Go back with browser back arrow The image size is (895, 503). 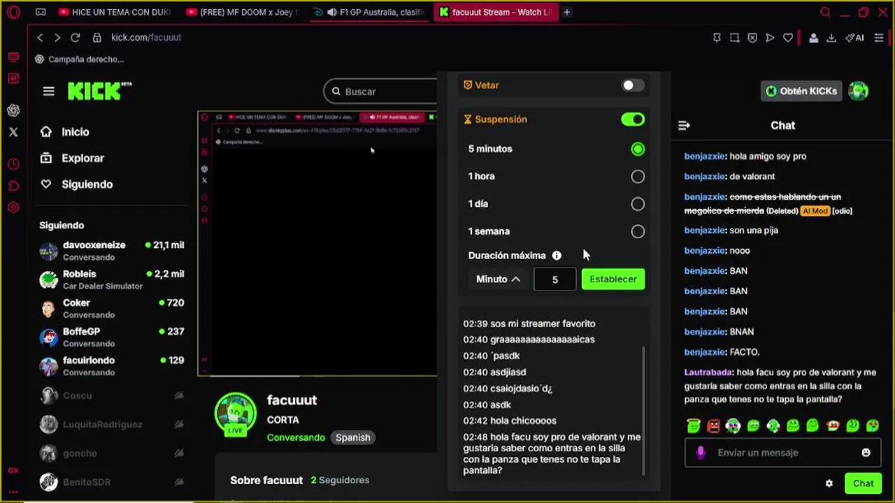[40, 38]
